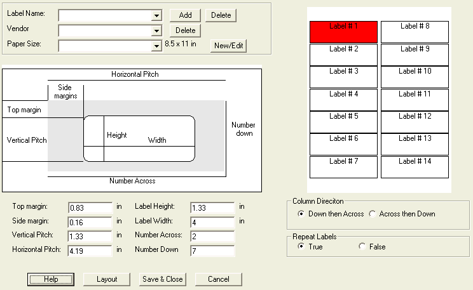Screen dimensions: 473x290
Task: Cancel the label setup dialog
Action: coord(218,279)
